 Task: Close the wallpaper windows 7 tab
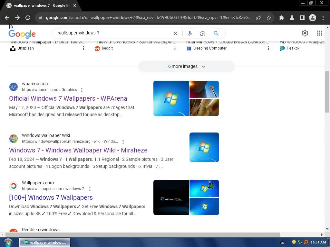pos(75,5)
